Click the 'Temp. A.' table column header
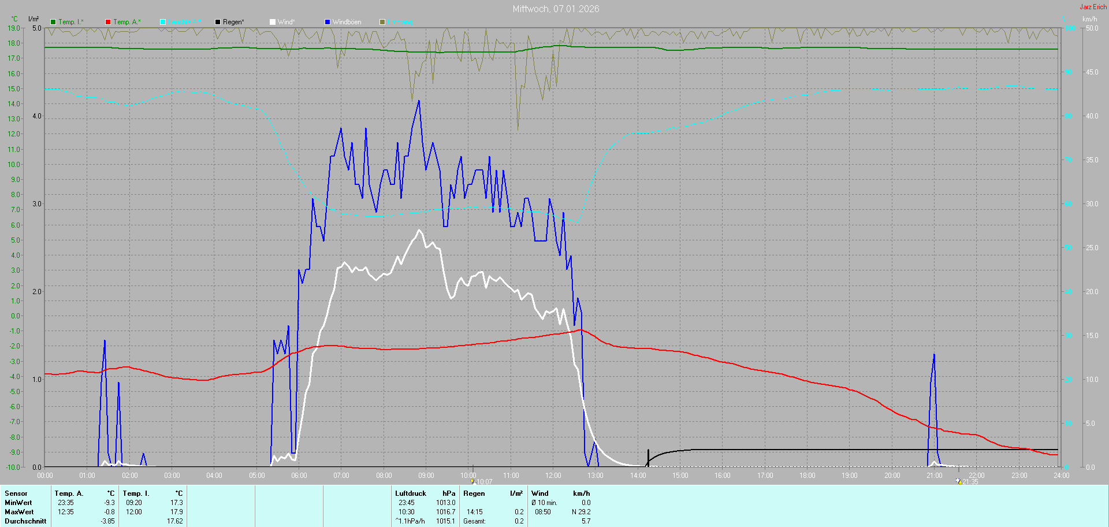Screen dimensions: 1109x527 coord(69,493)
